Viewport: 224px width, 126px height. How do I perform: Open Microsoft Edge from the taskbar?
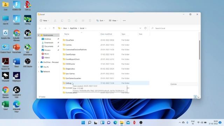(x=115, y=122)
